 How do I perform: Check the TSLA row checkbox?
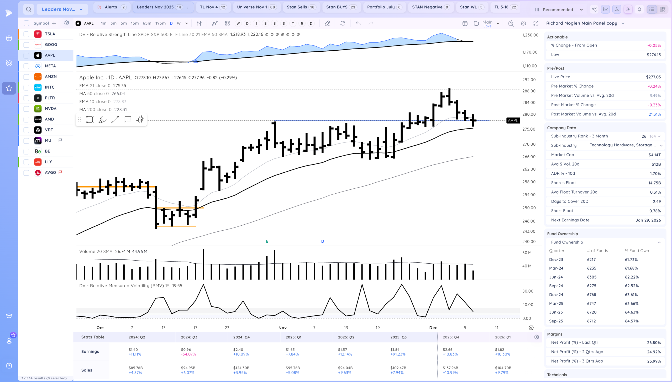point(27,34)
